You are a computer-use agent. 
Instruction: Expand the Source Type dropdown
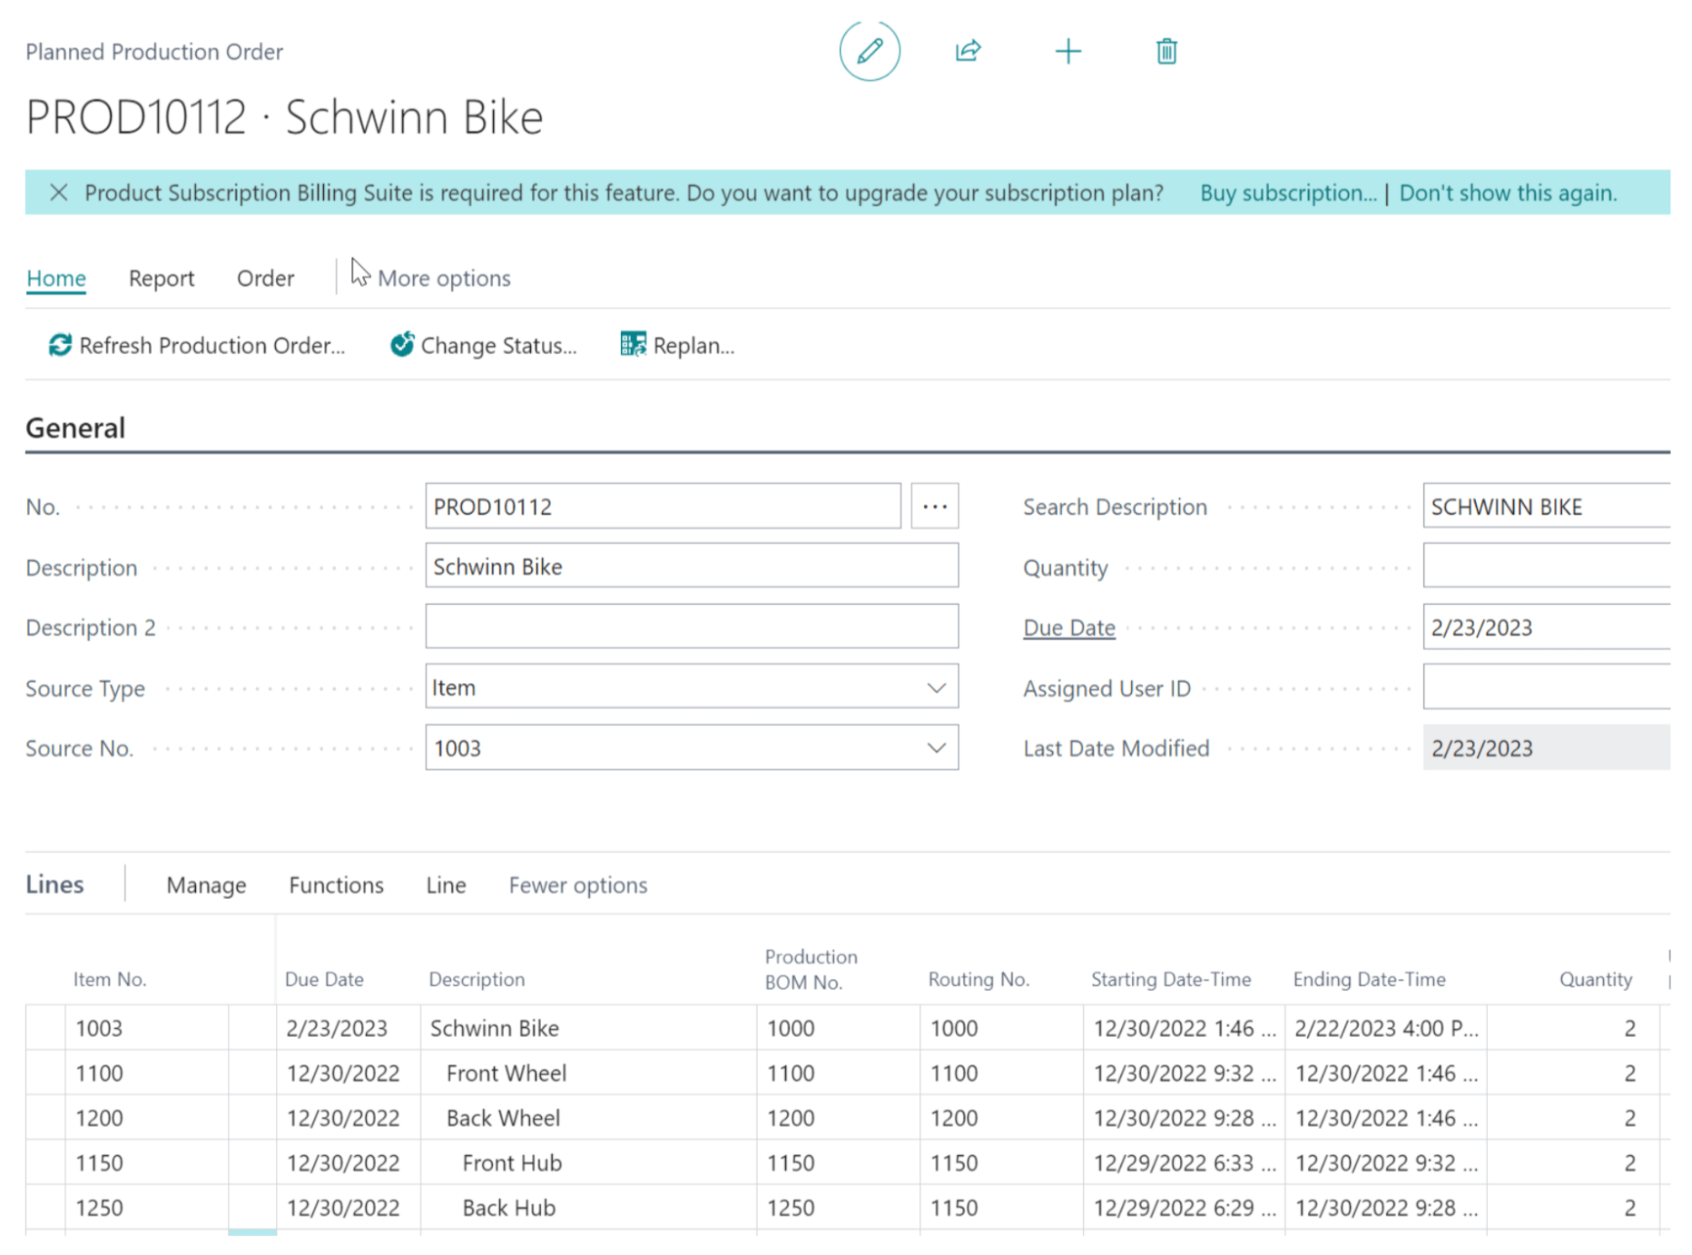935,687
